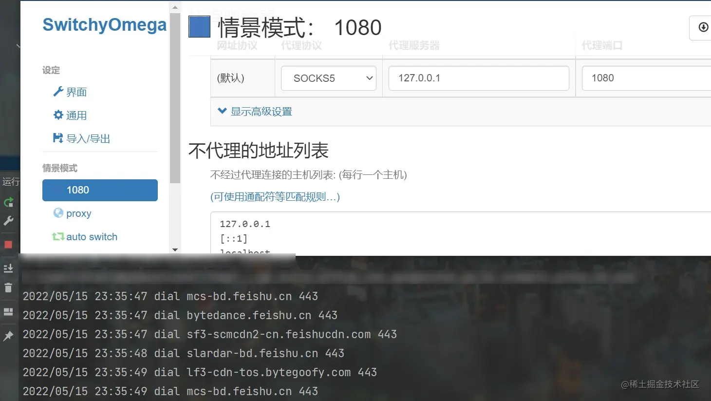Click the proxy server field 127.0.0.1
Viewport: 711px width, 401px height.
point(479,78)
